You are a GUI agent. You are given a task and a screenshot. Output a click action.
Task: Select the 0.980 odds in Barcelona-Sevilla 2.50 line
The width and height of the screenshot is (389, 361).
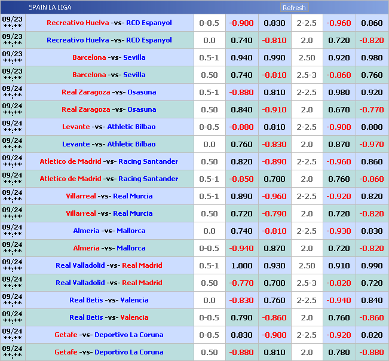[x=371, y=58]
